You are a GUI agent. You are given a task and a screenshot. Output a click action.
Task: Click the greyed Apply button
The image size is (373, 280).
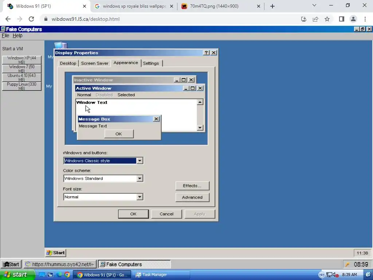coord(200,214)
